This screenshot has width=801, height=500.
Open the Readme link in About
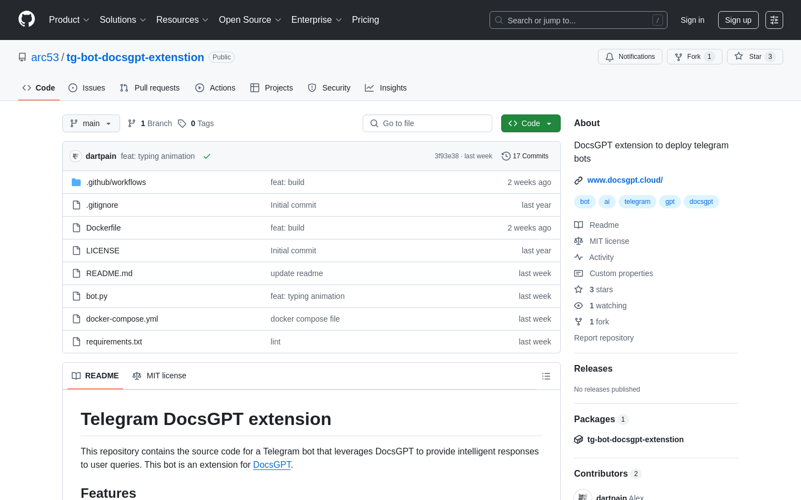tap(597, 225)
